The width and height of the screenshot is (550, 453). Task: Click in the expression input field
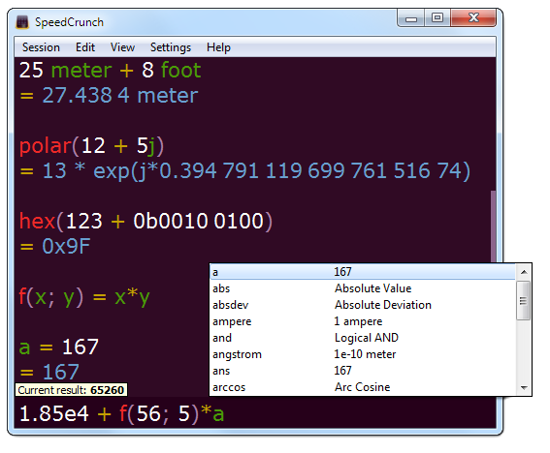pyautogui.click(x=255, y=413)
